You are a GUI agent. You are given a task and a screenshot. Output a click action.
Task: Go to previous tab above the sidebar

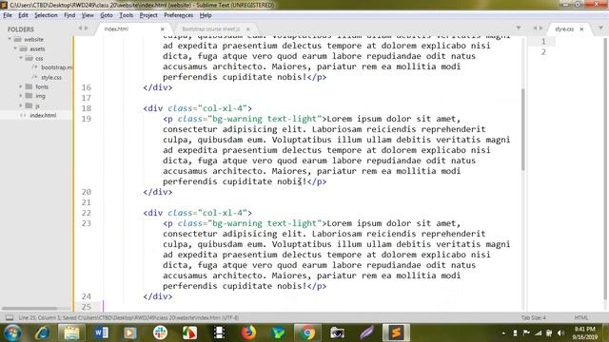(x=80, y=28)
